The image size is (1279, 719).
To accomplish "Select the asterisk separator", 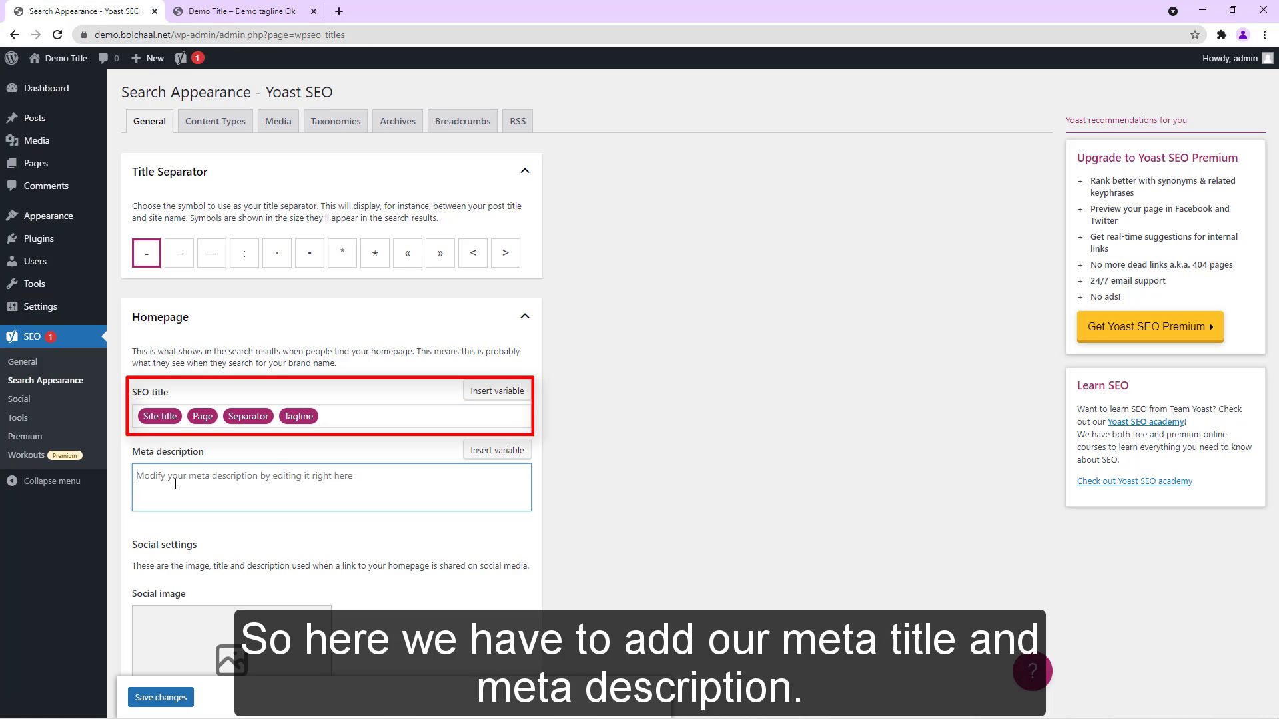I will tap(342, 253).
